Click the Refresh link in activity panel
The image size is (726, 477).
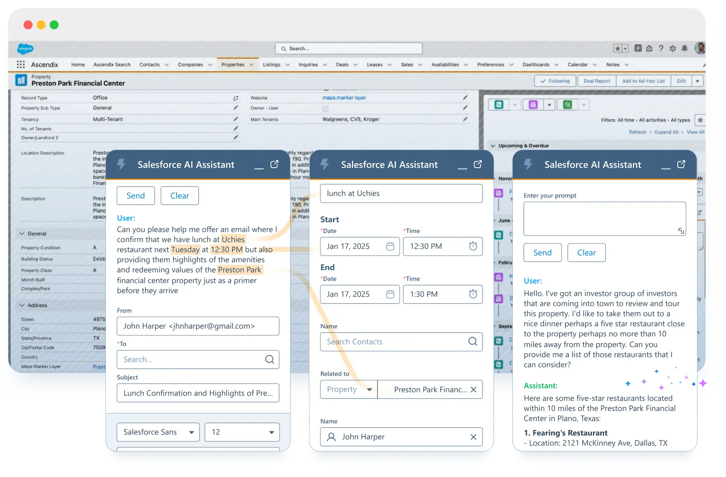point(637,132)
